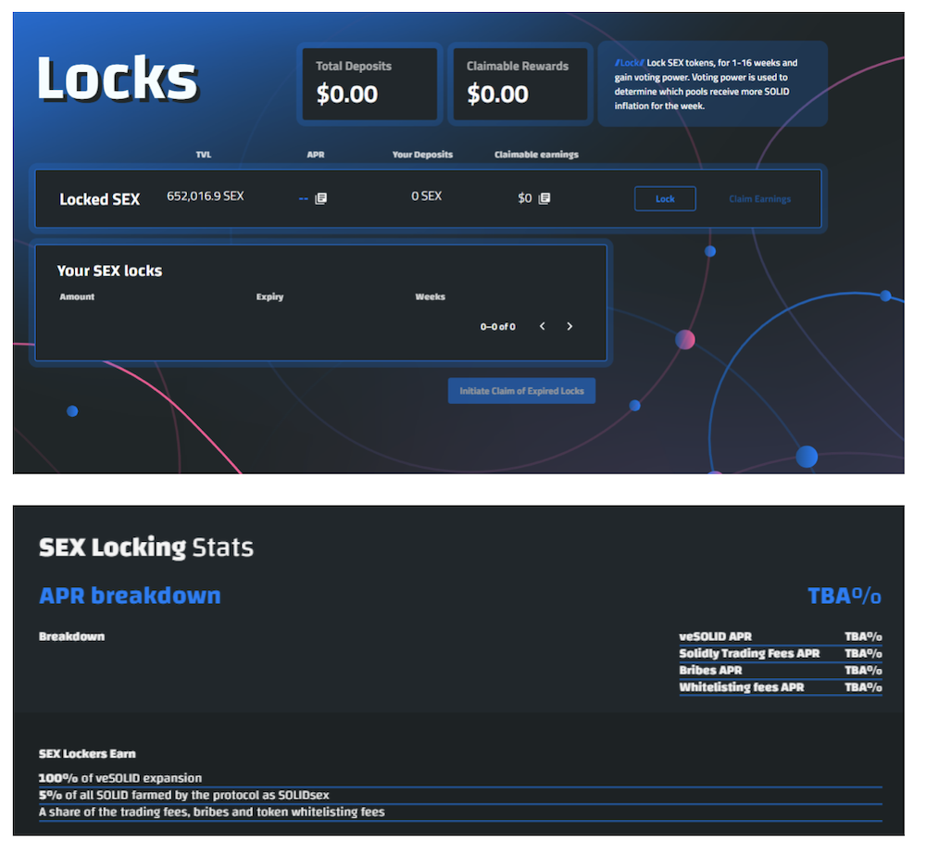Click the 0–0 of 0 pagination text

click(x=498, y=327)
